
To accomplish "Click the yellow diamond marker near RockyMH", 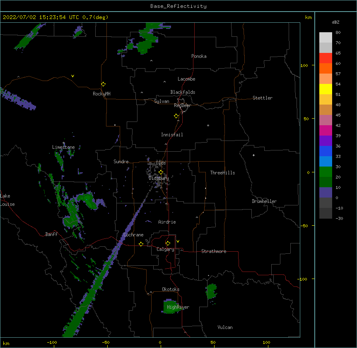I will [104, 84].
